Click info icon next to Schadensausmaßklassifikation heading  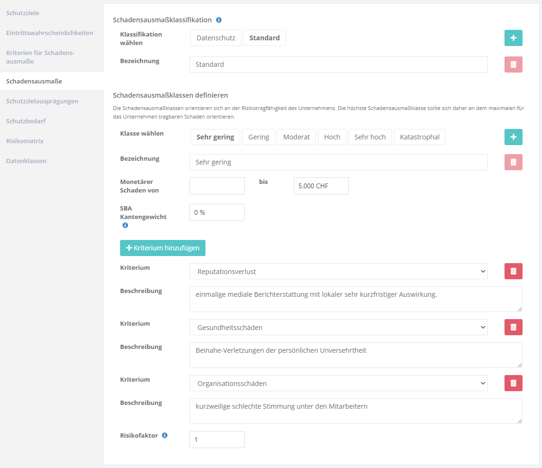click(219, 20)
